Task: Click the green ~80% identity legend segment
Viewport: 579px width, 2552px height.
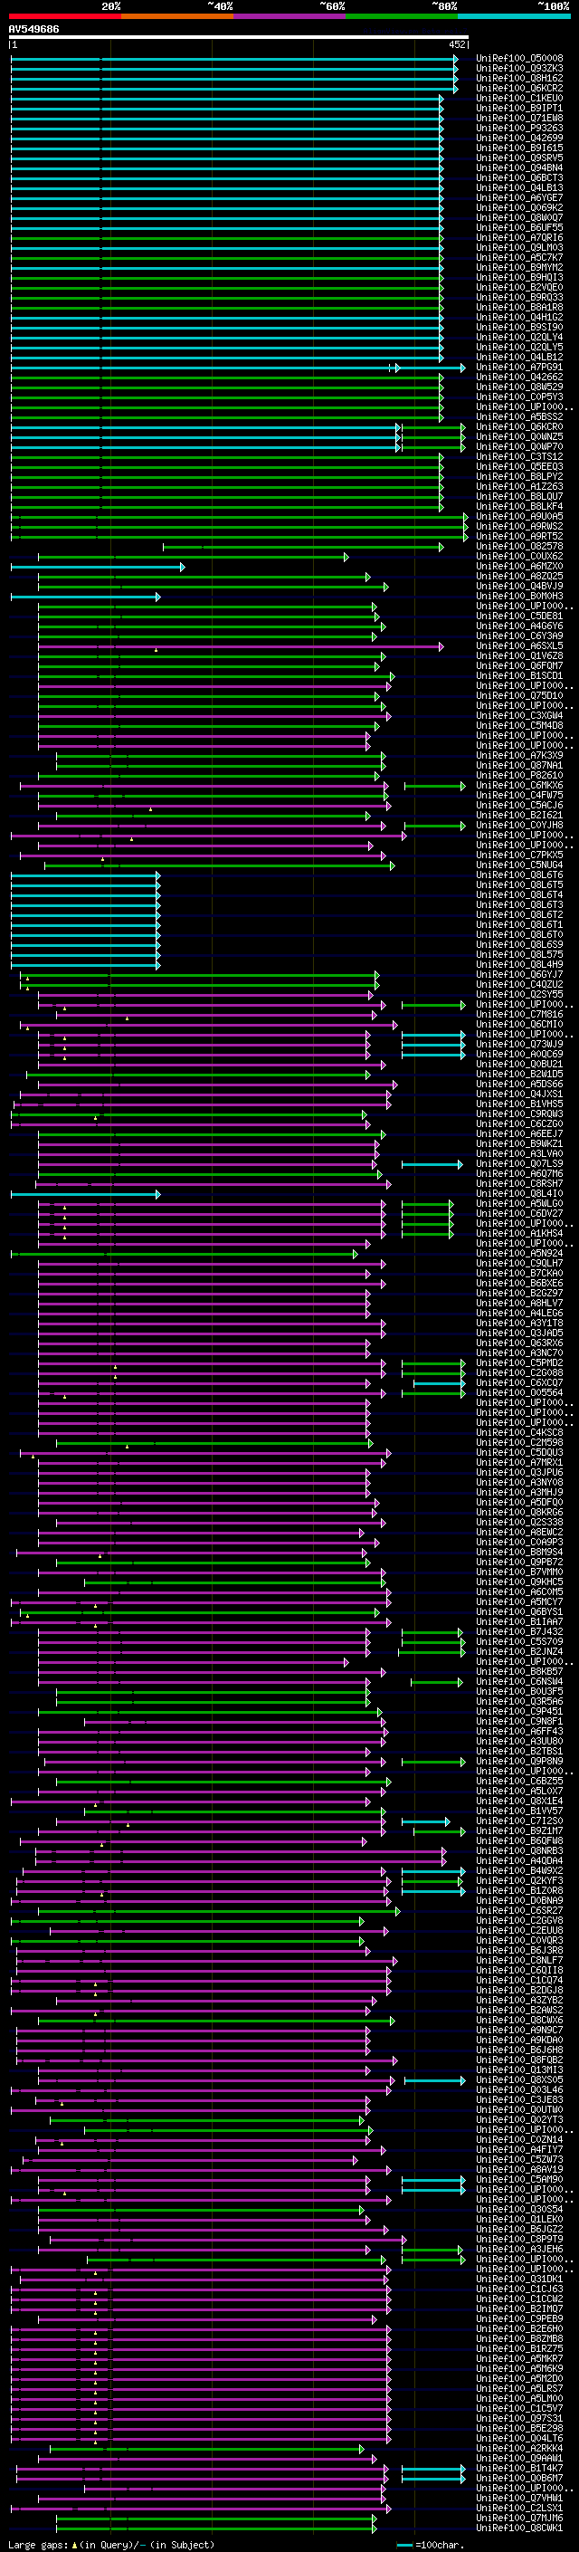Action: point(402,16)
